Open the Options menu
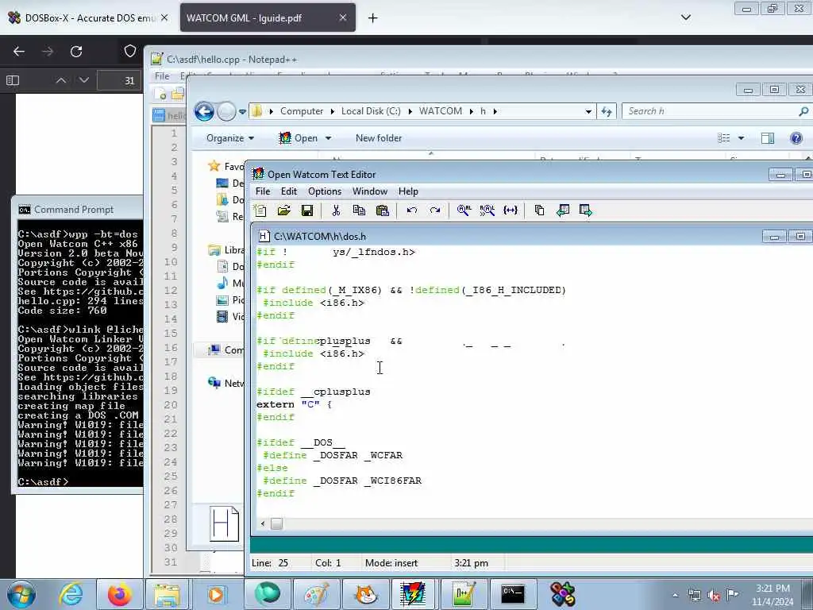This screenshot has height=610, width=813. point(325,191)
